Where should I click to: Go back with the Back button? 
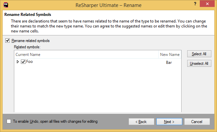point(141,122)
